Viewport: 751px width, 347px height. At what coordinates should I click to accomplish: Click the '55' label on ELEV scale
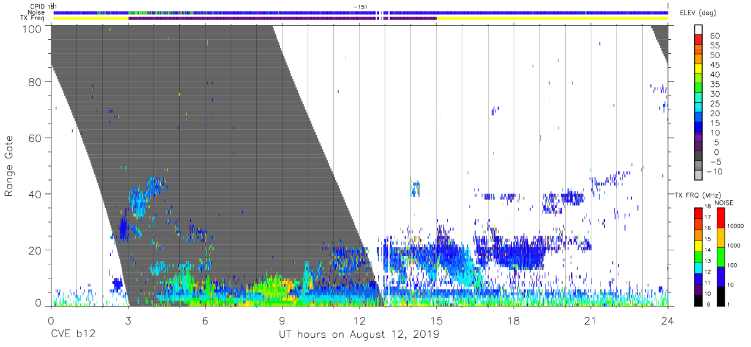coord(714,46)
